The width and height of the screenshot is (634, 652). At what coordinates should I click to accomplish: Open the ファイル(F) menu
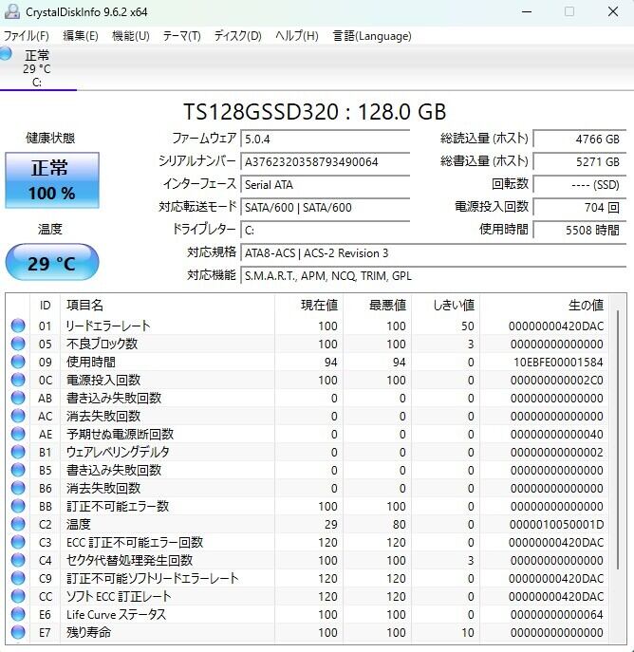(x=27, y=36)
